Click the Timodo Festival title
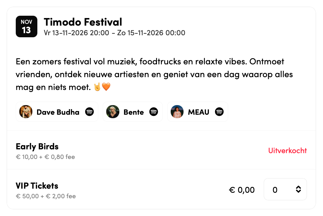This screenshot has width=323, height=216. tap(83, 22)
